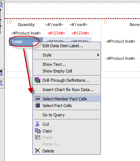Choose Insert Chart for Row Data
Image resolution: width=140 pixels, height=161 pixels.
[67, 90]
